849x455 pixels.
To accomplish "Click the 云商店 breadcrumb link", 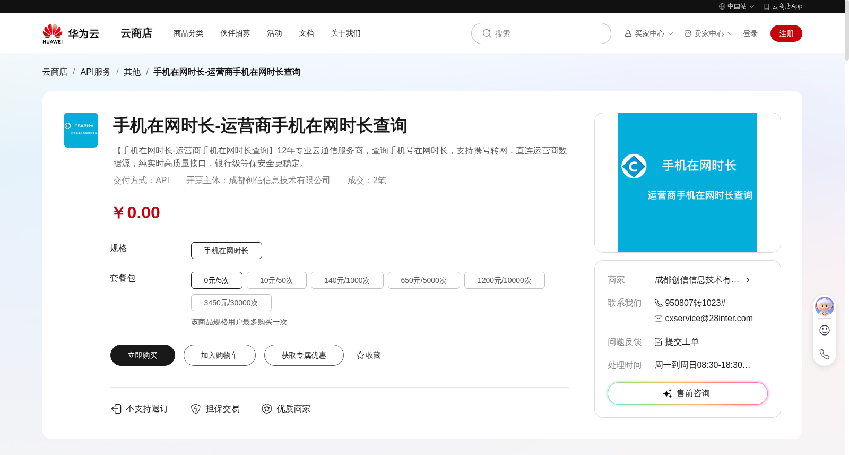I will pyautogui.click(x=55, y=72).
